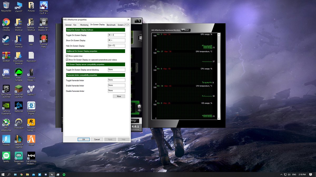Screen dimensions: 316x177
Task: Open Call of Duty Modern Warfare icon
Action: click(x=31, y=158)
